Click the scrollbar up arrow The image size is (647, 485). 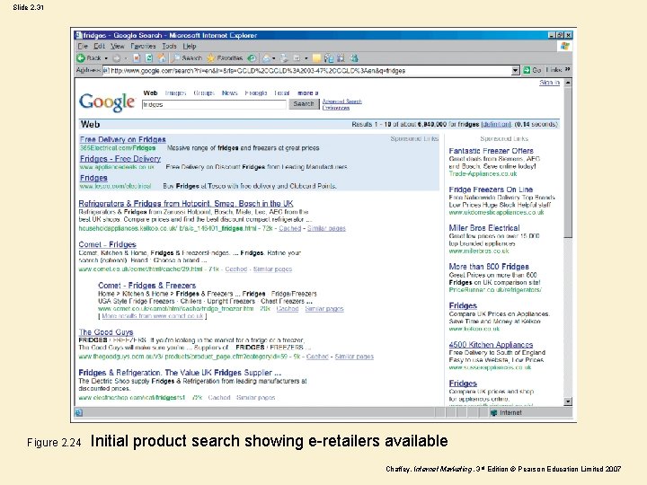pos(568,83)
